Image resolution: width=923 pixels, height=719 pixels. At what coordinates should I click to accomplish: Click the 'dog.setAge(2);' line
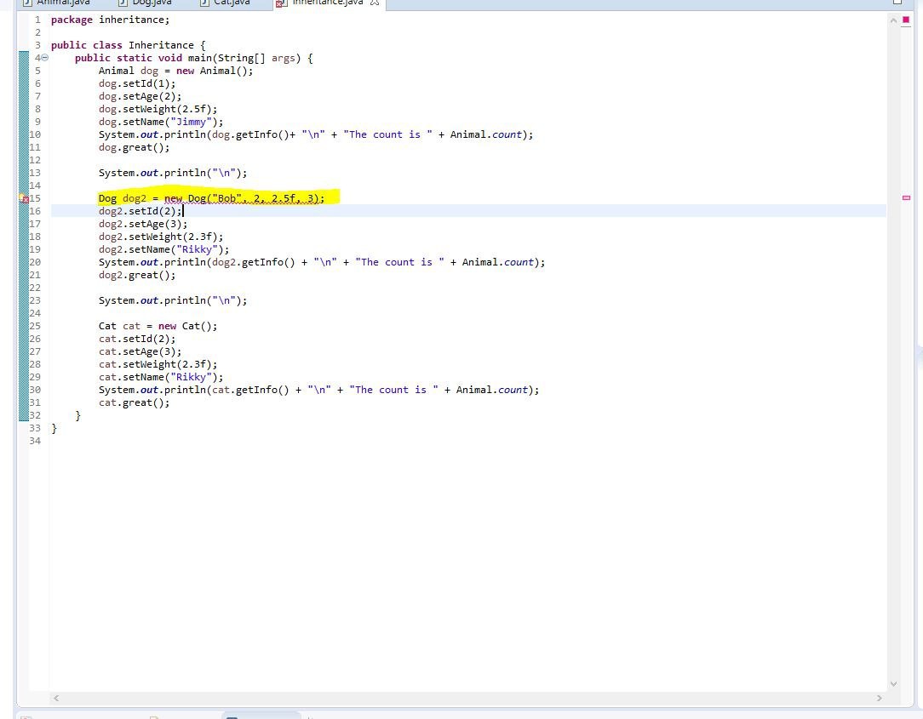[x=140, y=96]
